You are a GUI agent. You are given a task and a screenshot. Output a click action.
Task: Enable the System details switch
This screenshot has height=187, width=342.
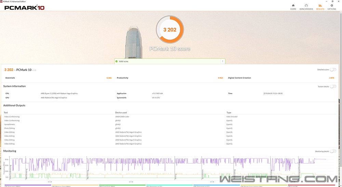coord(333,86)
